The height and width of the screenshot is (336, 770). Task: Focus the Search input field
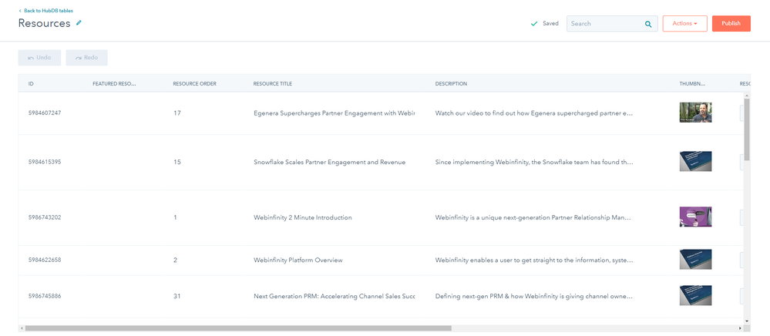point(612,24)
